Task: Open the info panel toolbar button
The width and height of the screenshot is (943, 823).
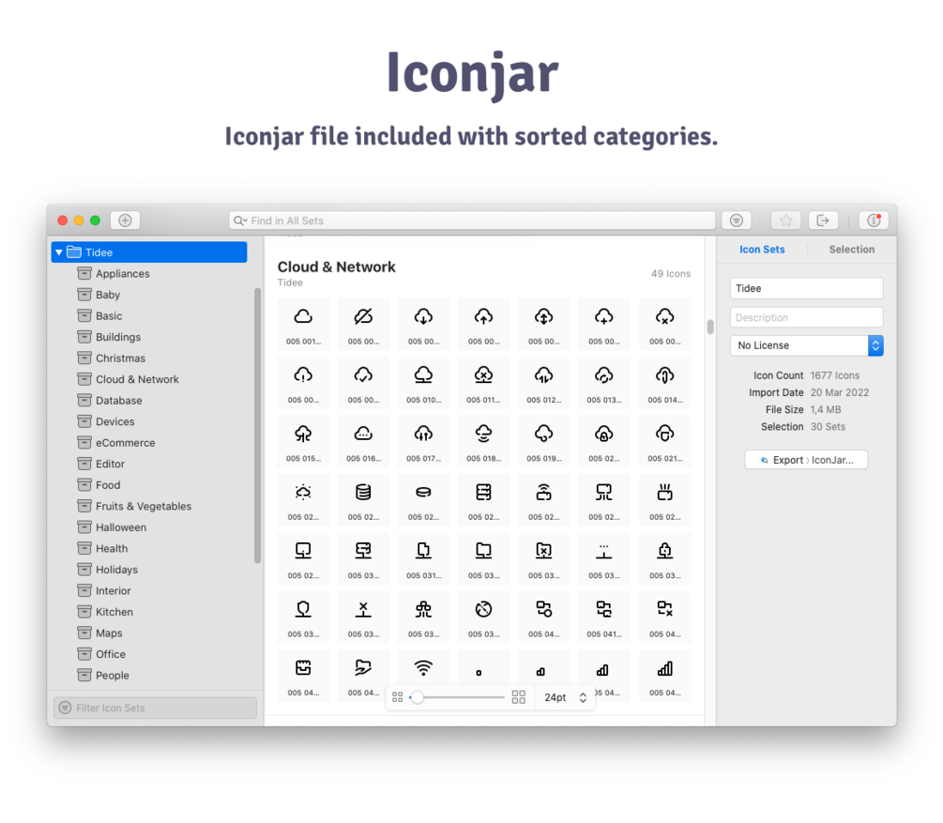Action: coord(874,221)
